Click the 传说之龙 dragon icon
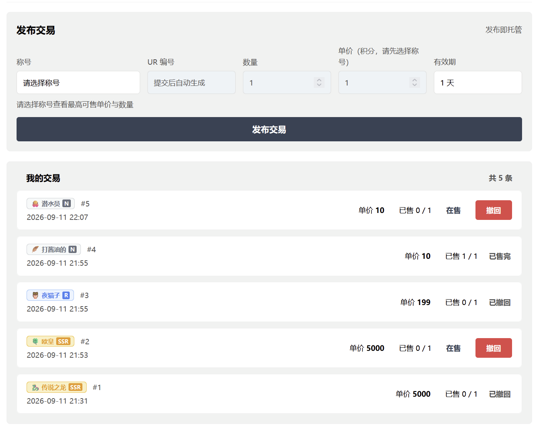Screen dimensions: 539x429 tap(35, 387)
